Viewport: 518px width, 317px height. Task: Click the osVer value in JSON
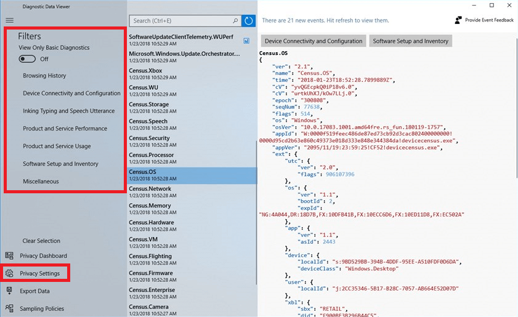(373, 127)
